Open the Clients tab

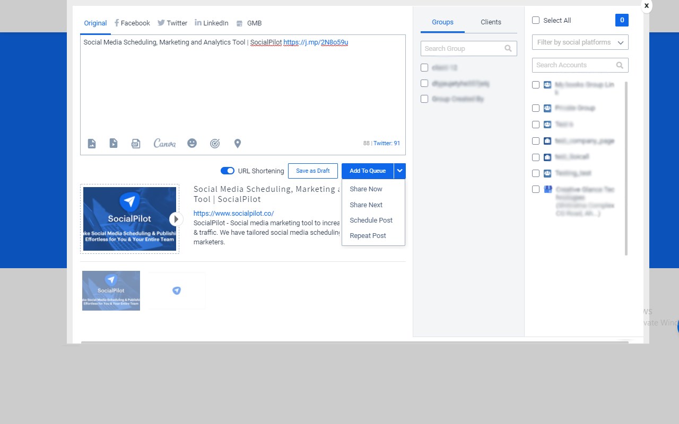click(491, 22)
